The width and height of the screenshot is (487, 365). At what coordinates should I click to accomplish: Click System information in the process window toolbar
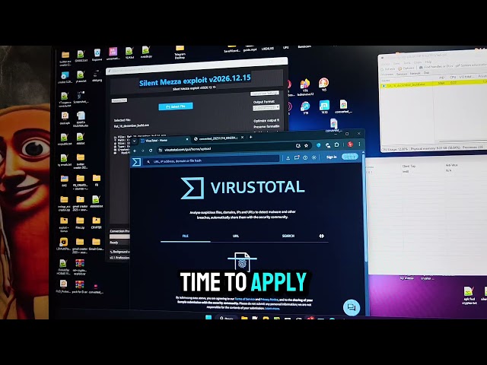click(472, 65)
